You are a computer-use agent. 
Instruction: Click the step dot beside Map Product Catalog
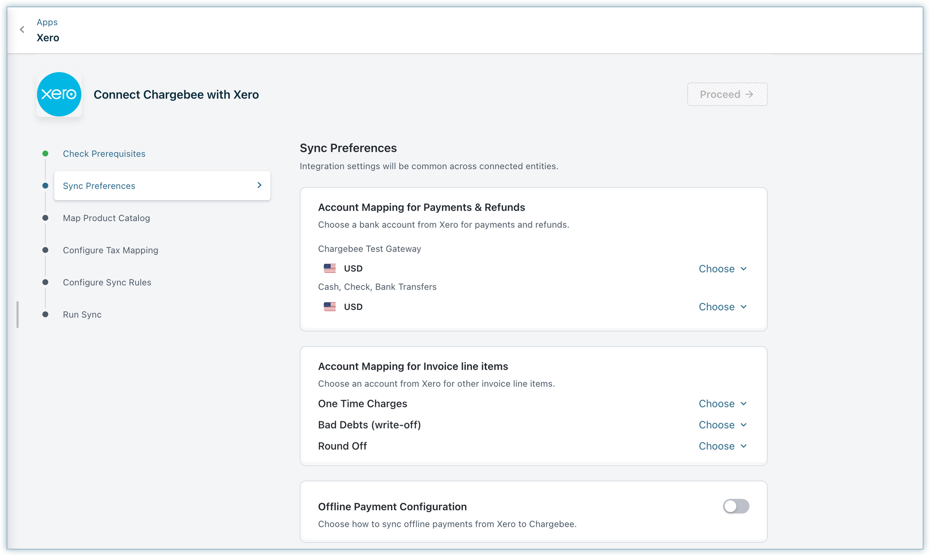tap(45, 218)
